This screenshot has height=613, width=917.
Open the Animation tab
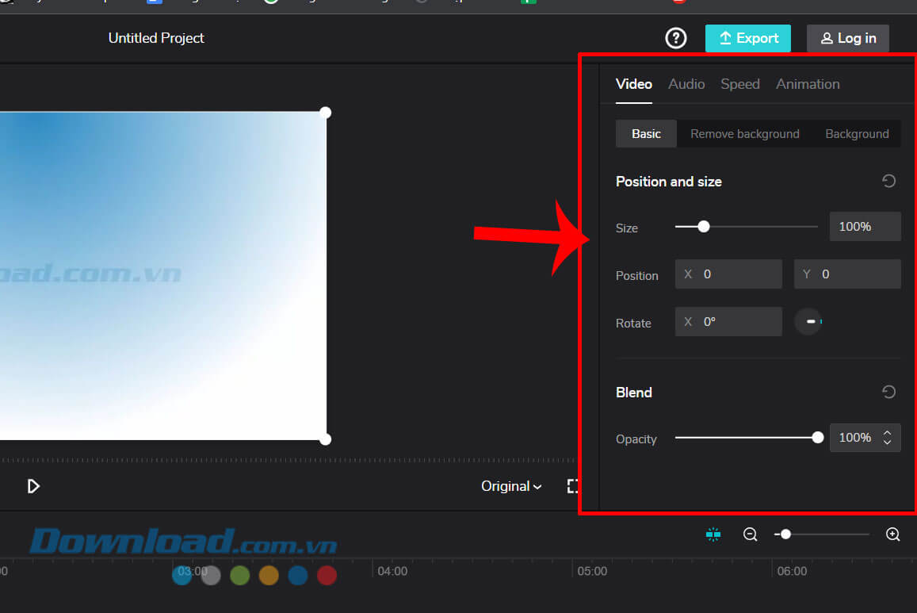pyautogui.click(x=808, y=84)
